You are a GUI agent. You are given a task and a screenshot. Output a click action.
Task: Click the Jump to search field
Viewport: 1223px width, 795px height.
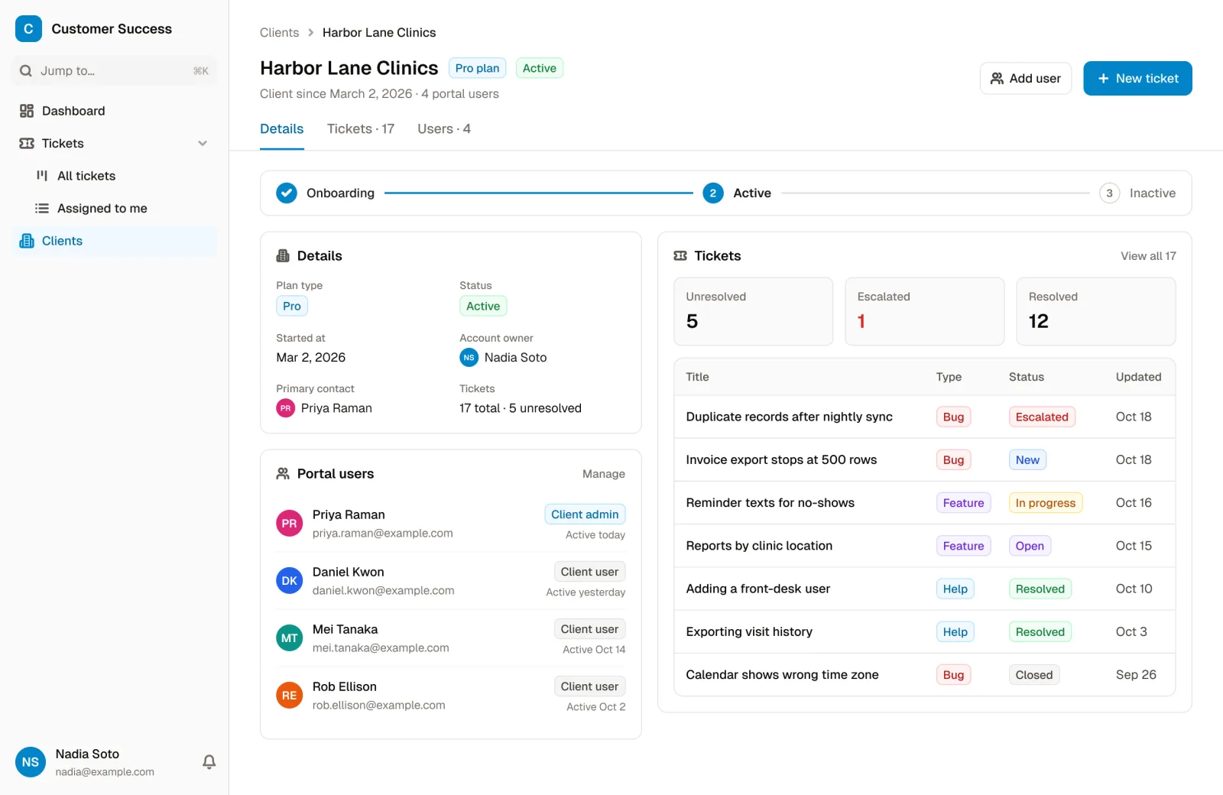(115, 71)
